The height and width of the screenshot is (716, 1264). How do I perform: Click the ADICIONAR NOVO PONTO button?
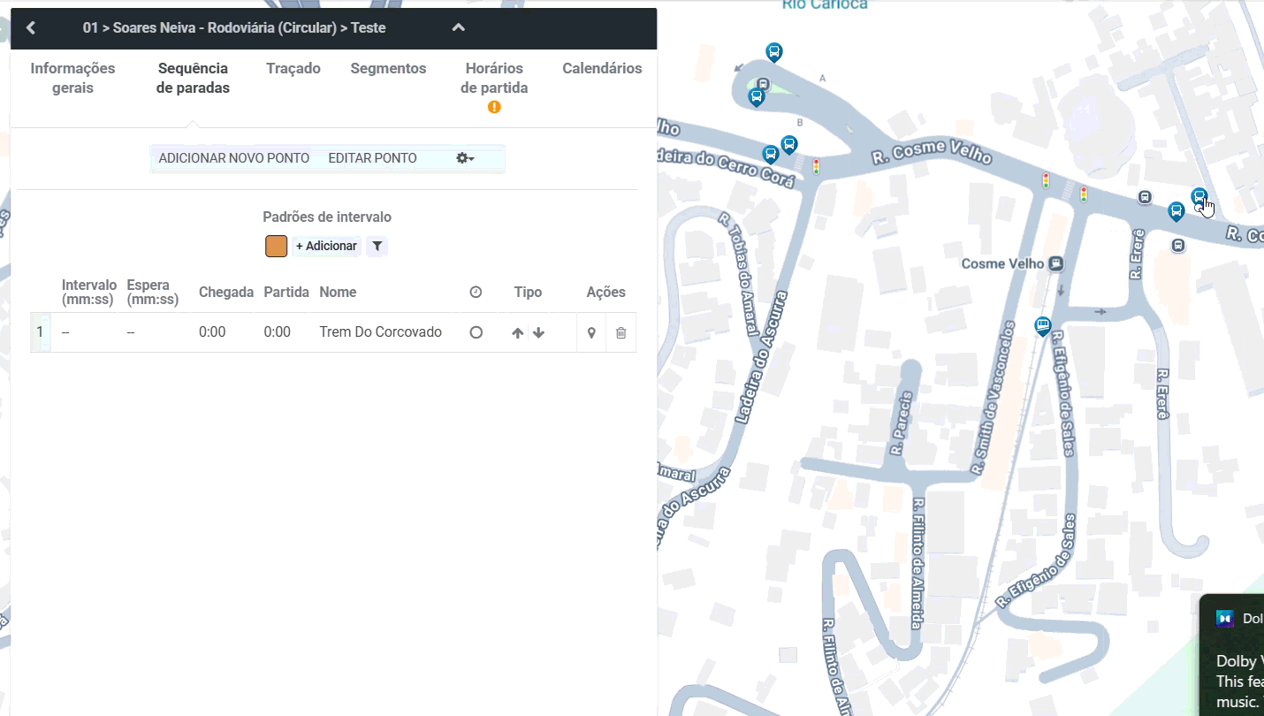(x=234, y=158)
